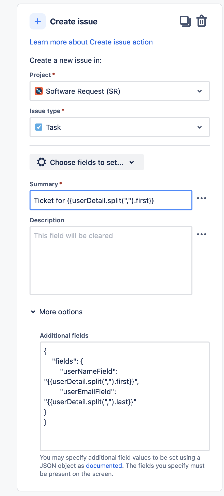The height and width of the screenshot is (496, 224).
Task: Select the Task issue type entry
Action: (x=53, y=127)
